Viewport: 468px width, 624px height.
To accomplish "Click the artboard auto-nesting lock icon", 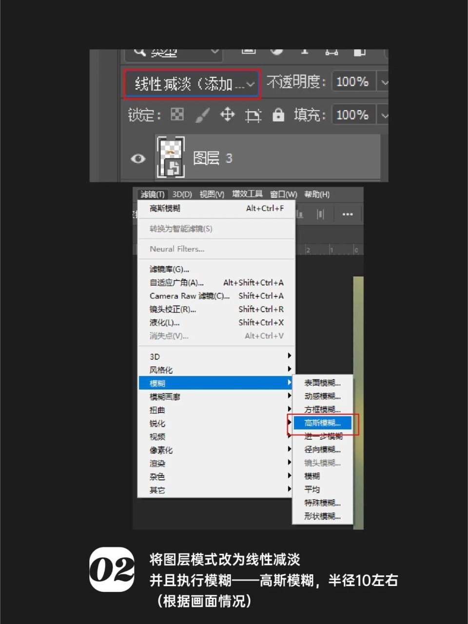I will (x=253, y=115).
